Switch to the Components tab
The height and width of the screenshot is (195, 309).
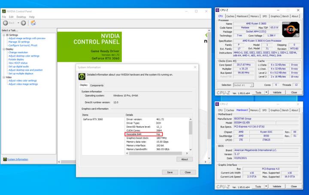pos(97,85)
